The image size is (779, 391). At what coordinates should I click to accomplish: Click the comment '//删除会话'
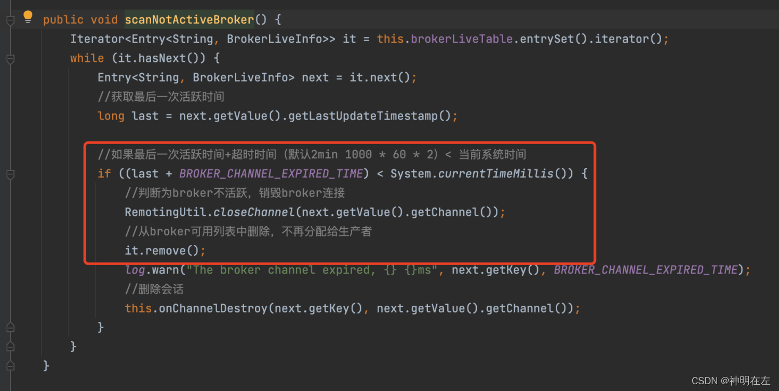(x=154, y=289)
